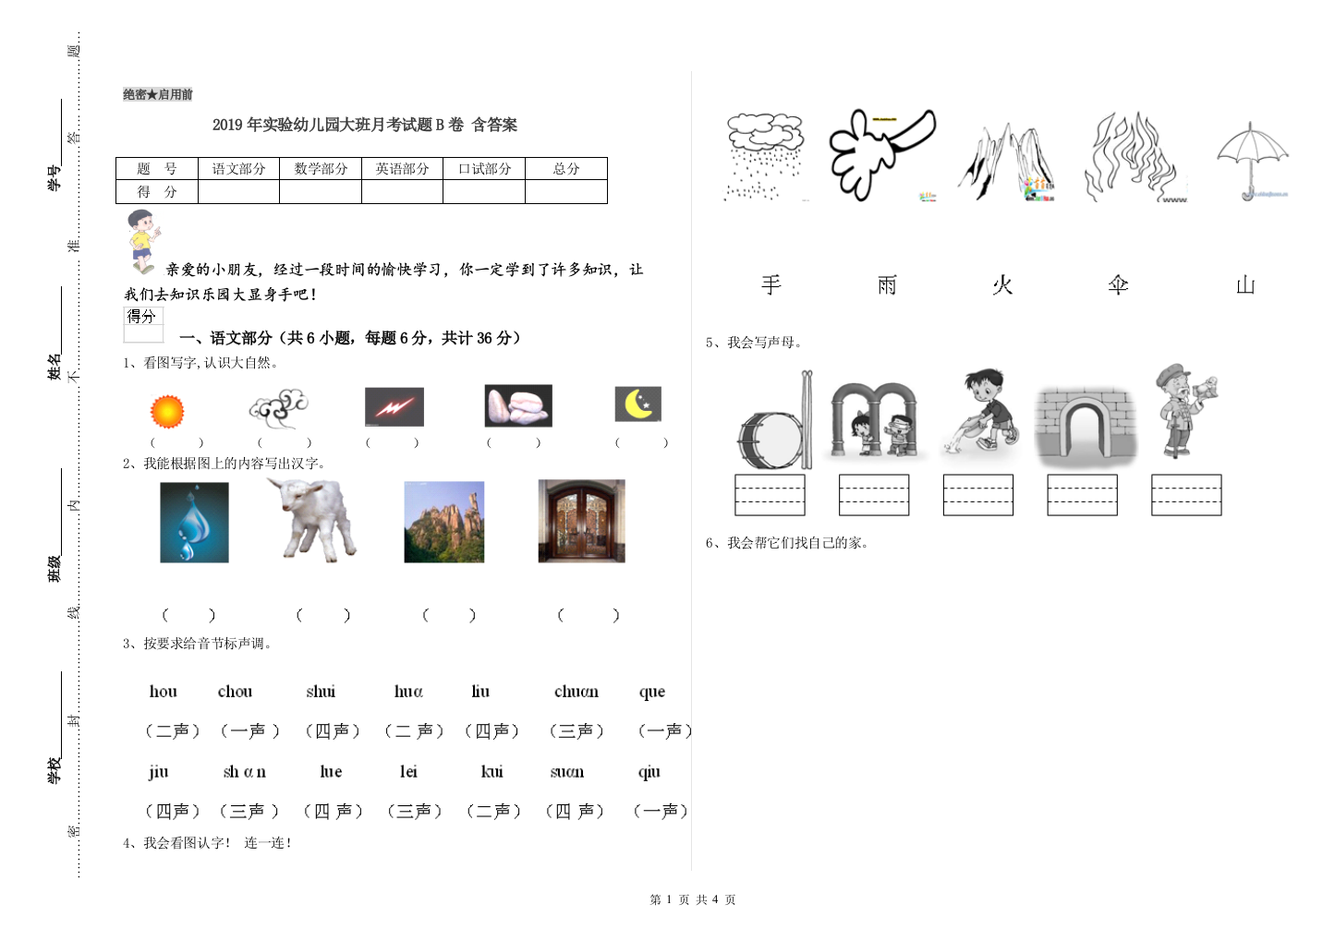
Task: Click answer box under the drum picture
Action: 770,495
